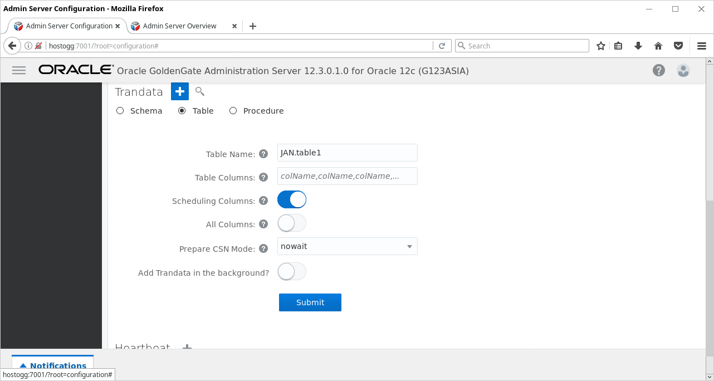Open the Firefox downloads arrow

click(x=638, y=46)
